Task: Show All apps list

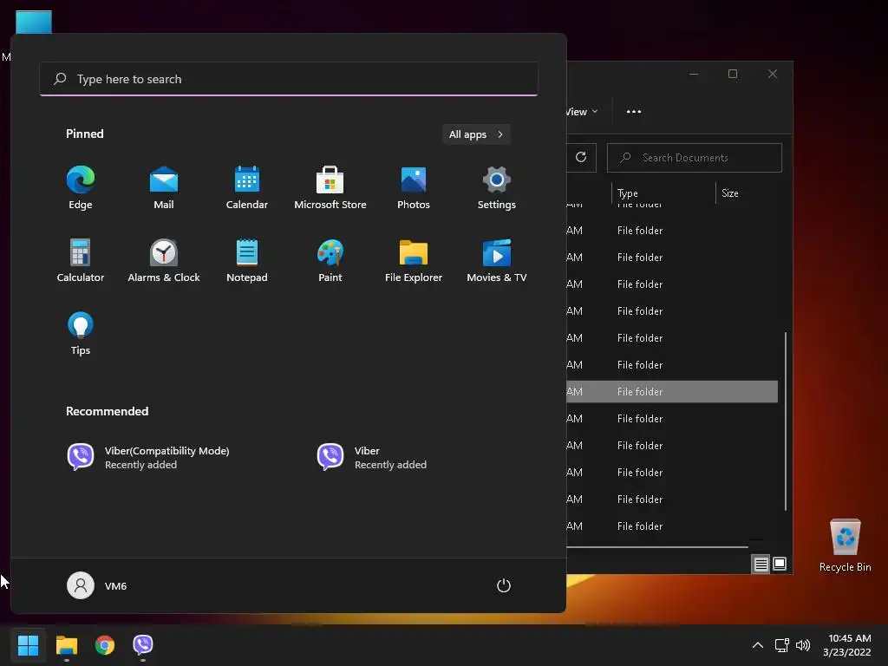Action: 476,134
